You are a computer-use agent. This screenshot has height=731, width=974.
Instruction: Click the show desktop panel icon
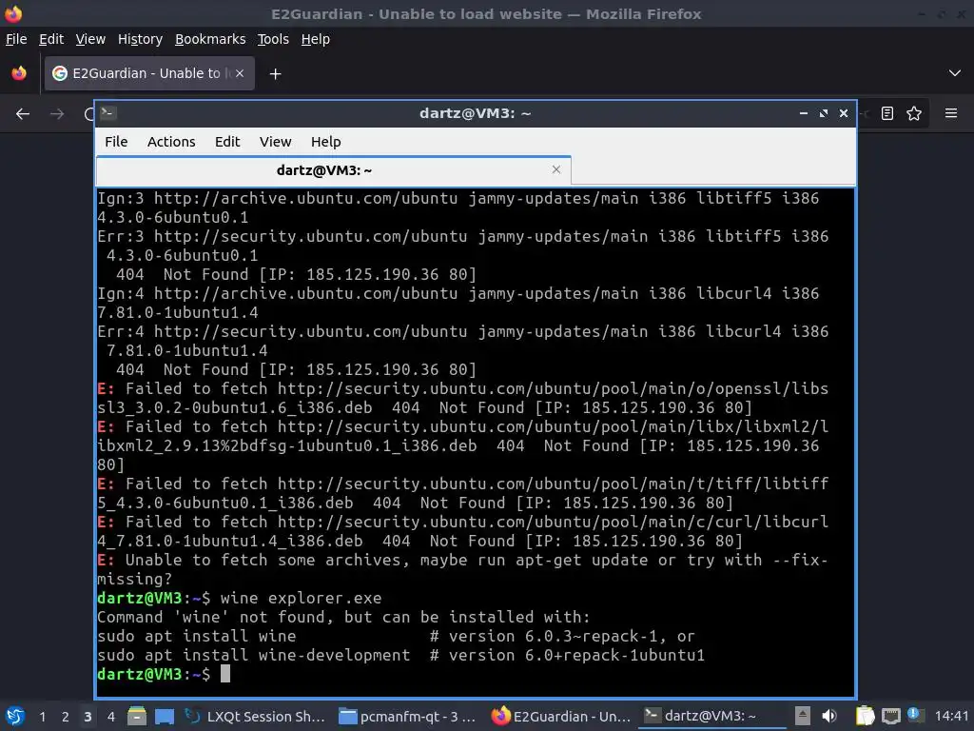tap(164, 716)
